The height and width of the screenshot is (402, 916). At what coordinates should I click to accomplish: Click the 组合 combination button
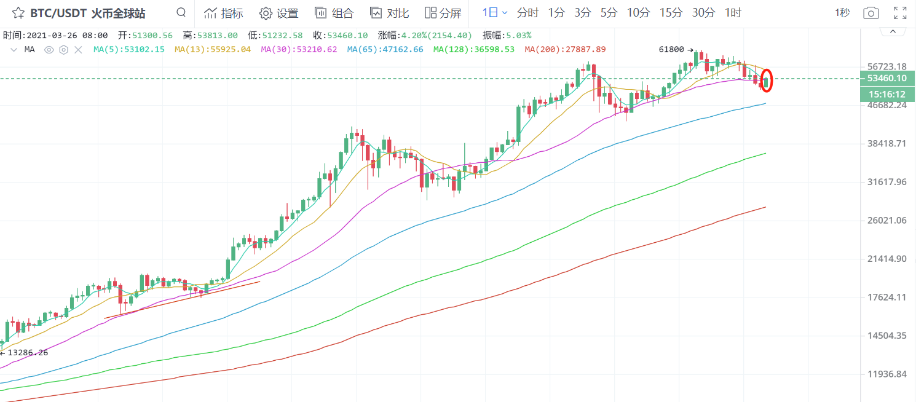[334, 13]
